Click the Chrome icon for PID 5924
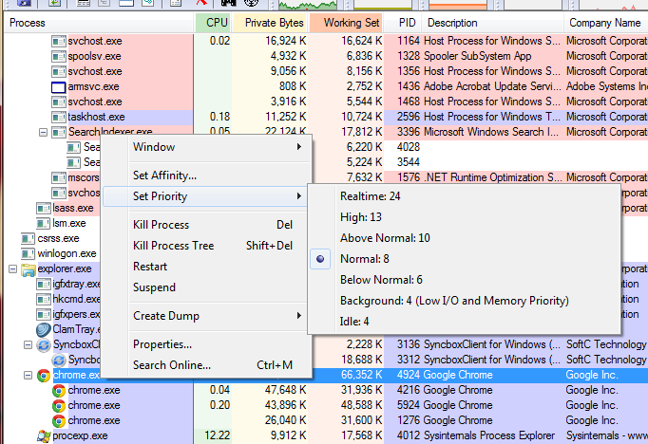This screenshot has width=648, height=444. 59,406
